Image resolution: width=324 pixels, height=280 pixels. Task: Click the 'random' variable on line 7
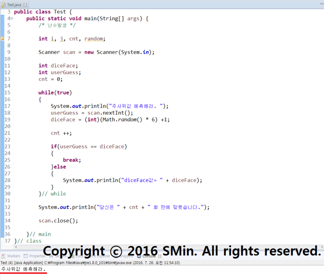tap(94, 39)
